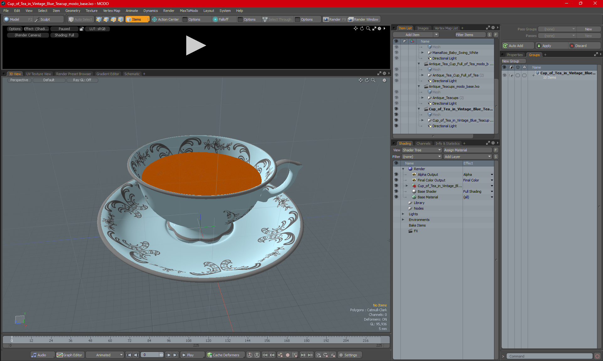Screen dimensions: 603x361
Task: Collapse Antique_Teacups_modo_base.lxo scene
Action: point(419,86)
